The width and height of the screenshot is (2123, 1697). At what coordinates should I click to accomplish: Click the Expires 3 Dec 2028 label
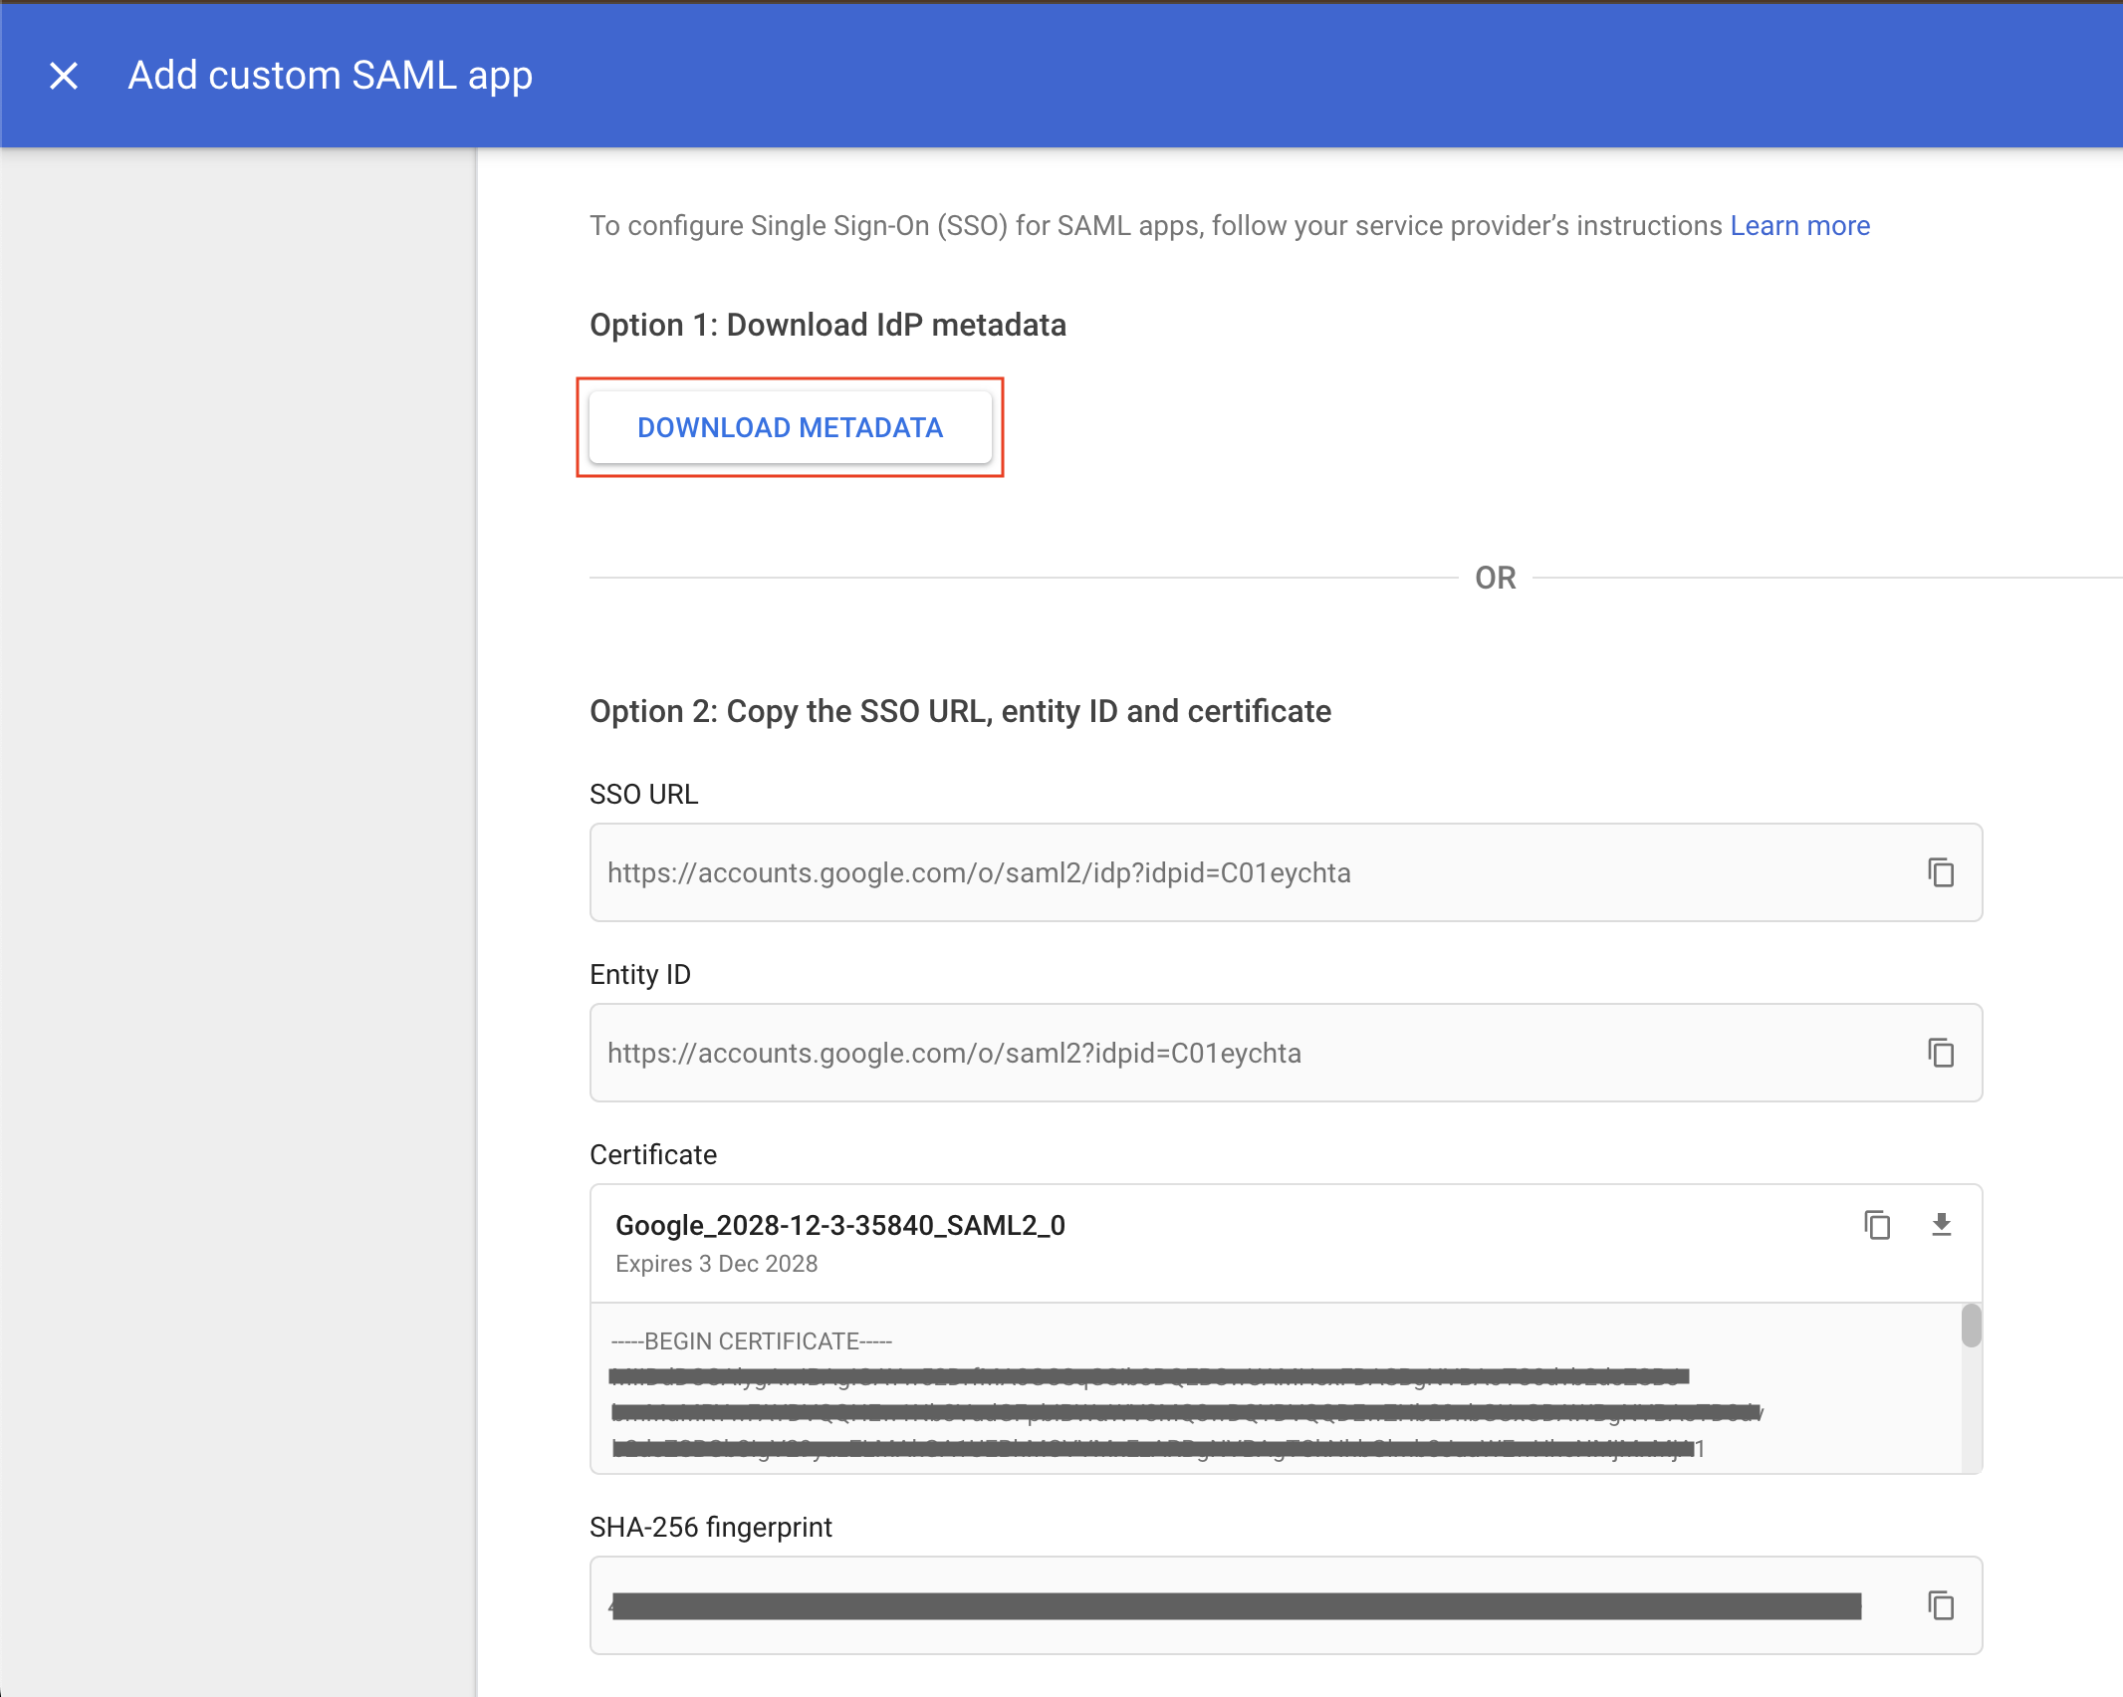pos(716,1263)
